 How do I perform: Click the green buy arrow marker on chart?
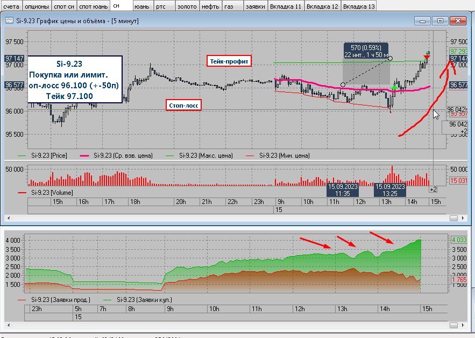394,87
